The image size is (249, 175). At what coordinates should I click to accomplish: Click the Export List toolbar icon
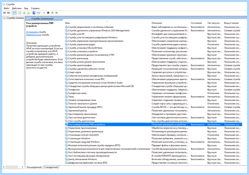(28, 13)
